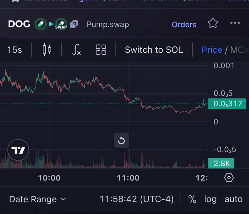Click the 0.001 price axis label
This screenshot has height=214, width=249.
tap(224, 65)
